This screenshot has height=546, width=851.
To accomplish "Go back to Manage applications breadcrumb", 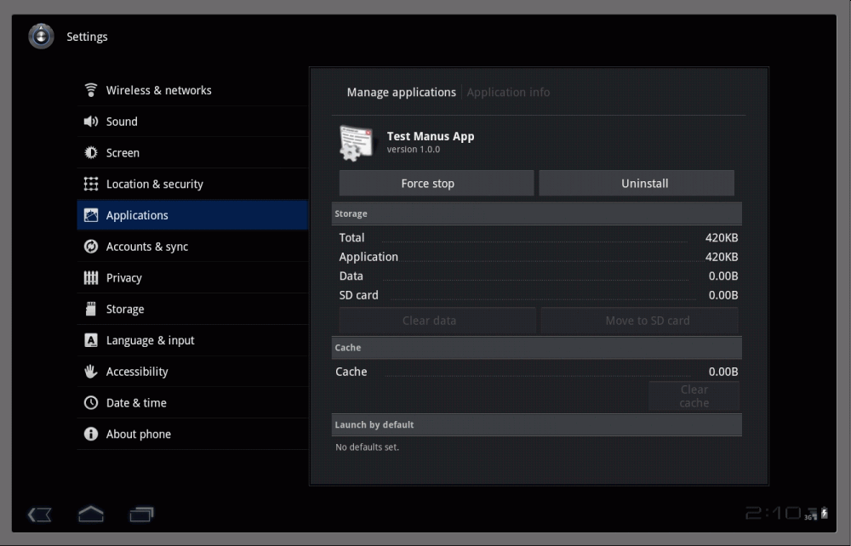I will (401, 92).
